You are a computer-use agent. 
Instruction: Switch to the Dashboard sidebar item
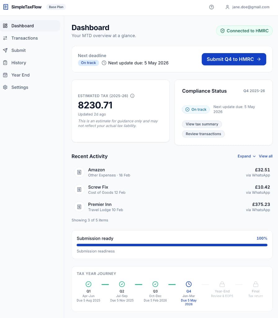(22, 26)
